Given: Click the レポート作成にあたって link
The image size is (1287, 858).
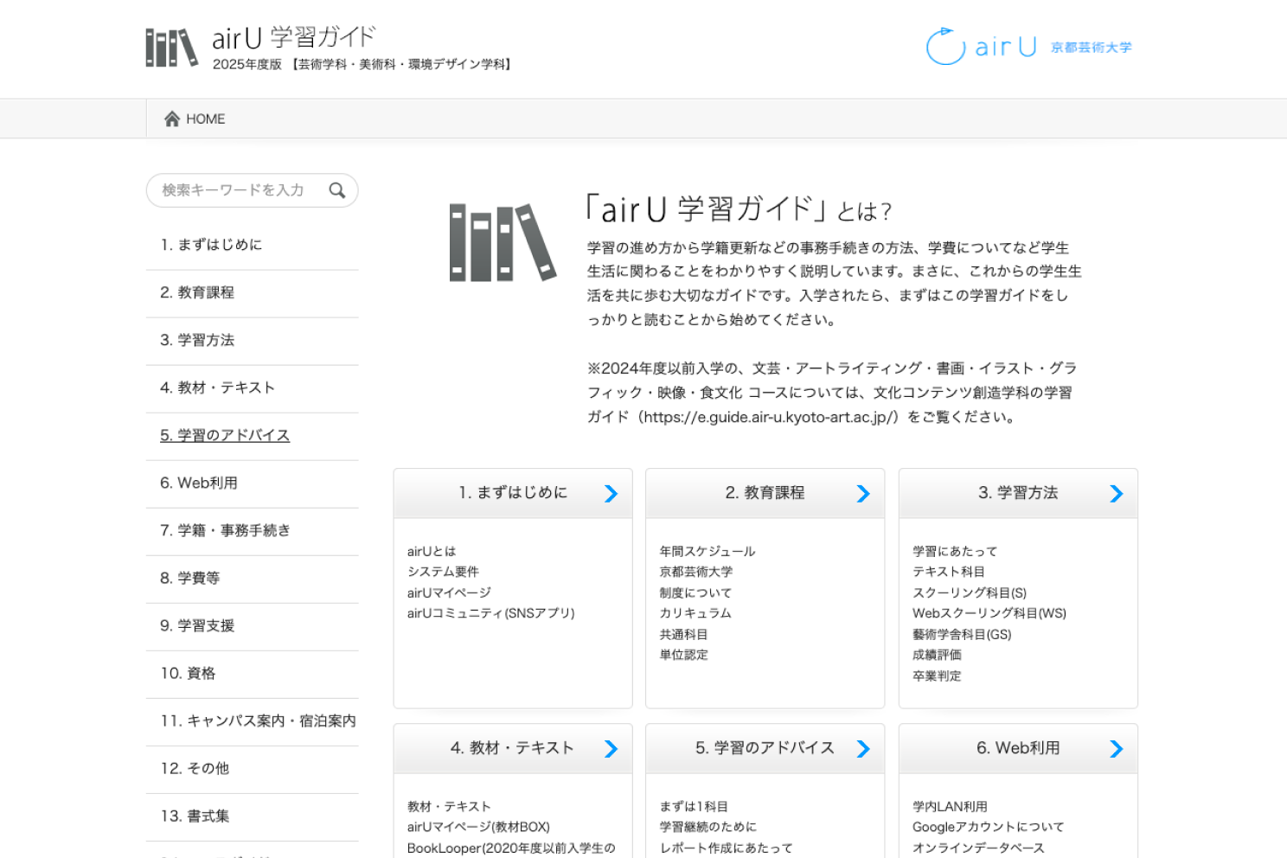Looking at the screenshot, I should point(727,848).
